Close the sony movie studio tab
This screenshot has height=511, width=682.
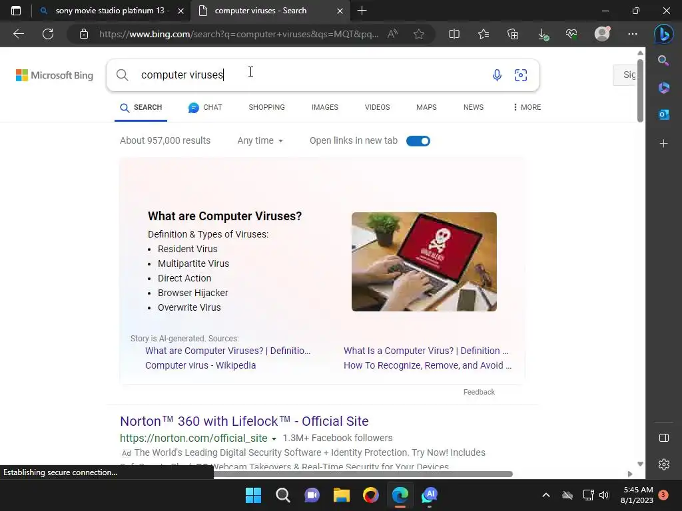coord(180,11)
